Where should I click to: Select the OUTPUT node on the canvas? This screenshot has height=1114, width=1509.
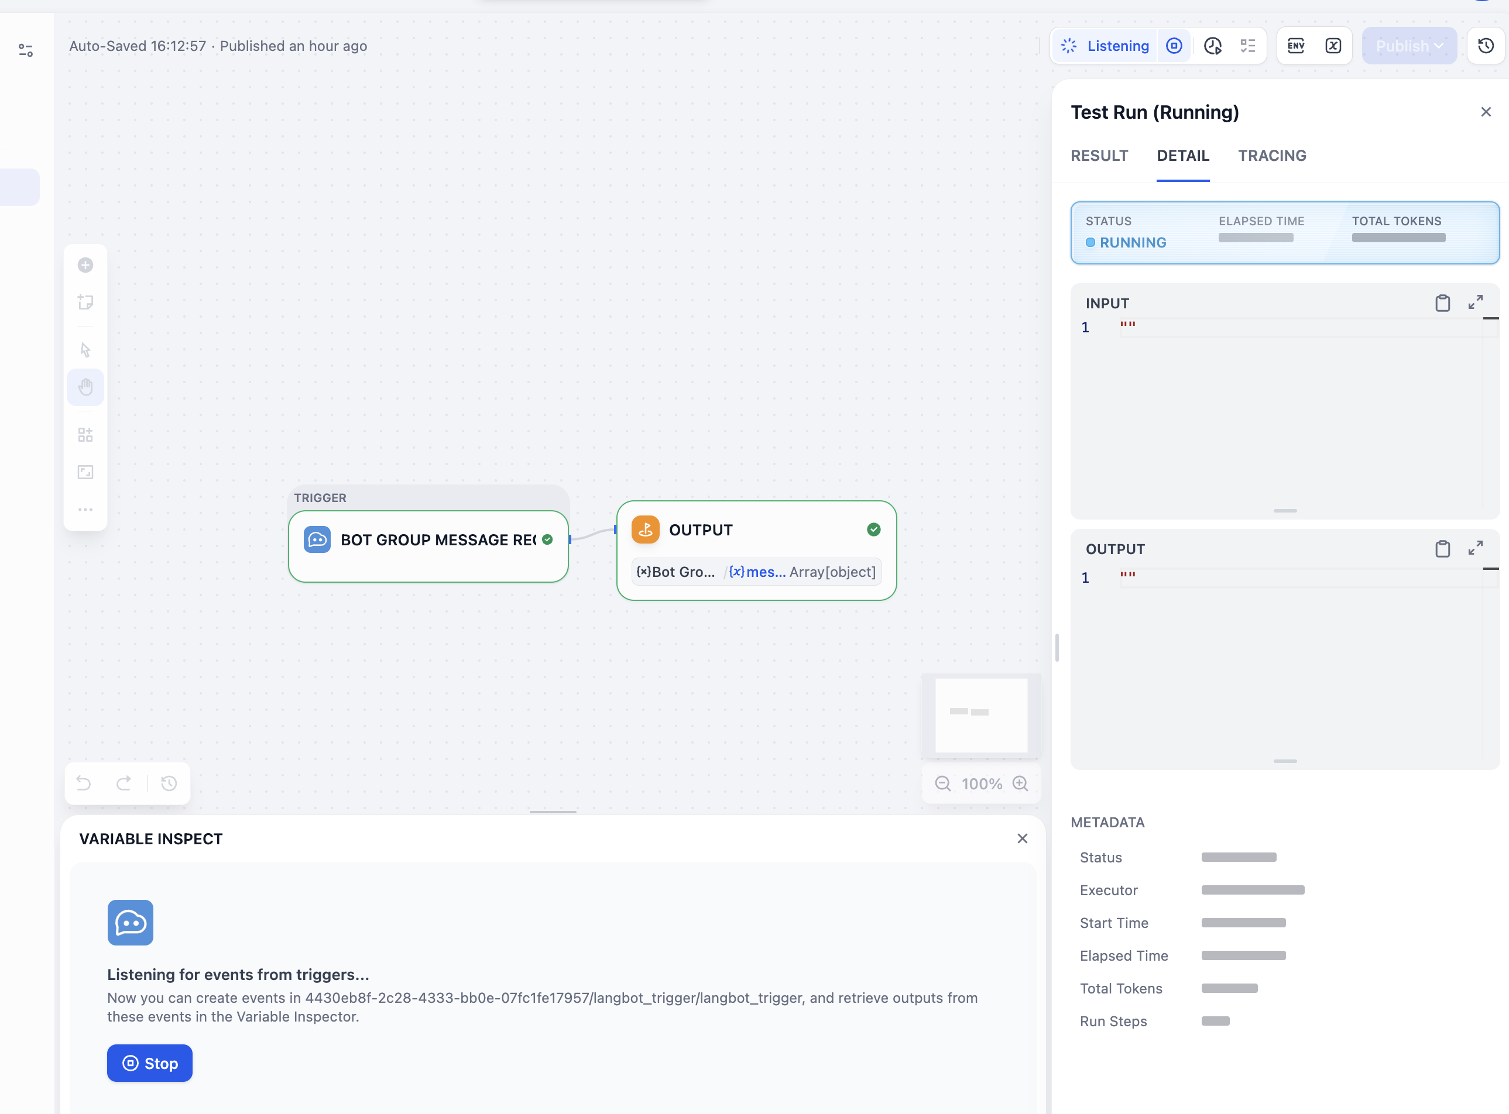click(x=756, y=530)
